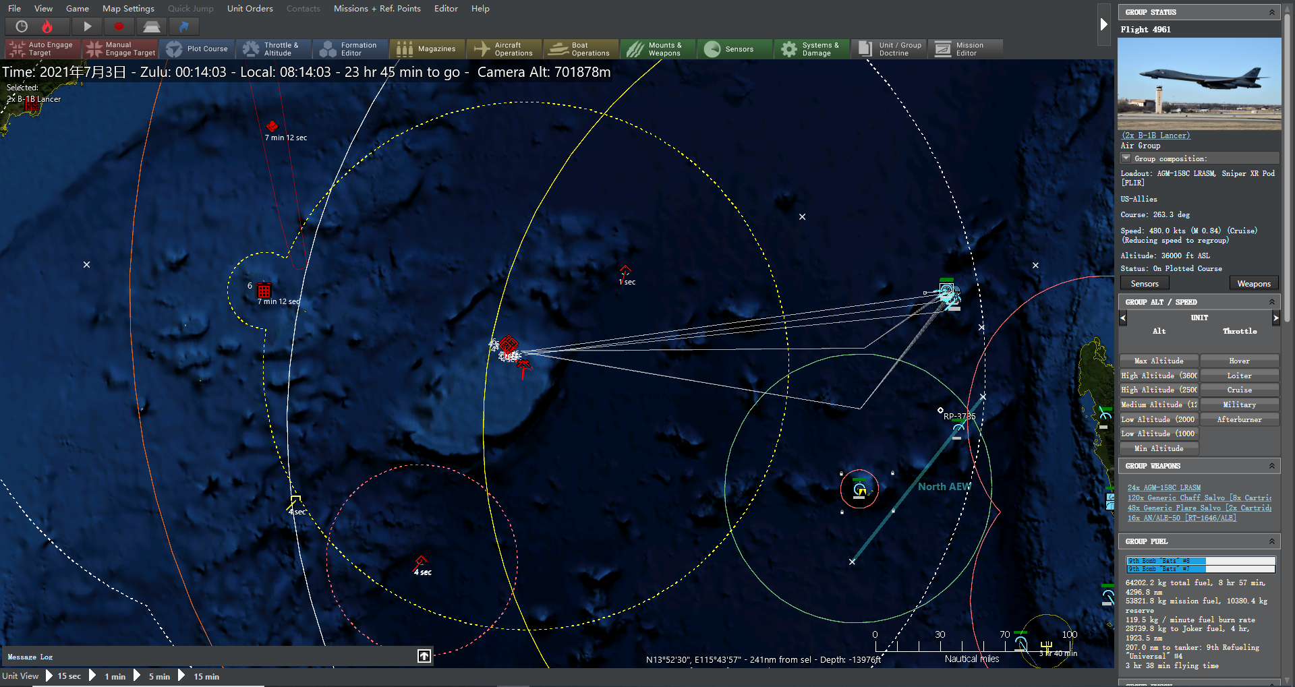Open the Help menu
The height and width of the screenshot is (687, 1295).
pos(480,9)
